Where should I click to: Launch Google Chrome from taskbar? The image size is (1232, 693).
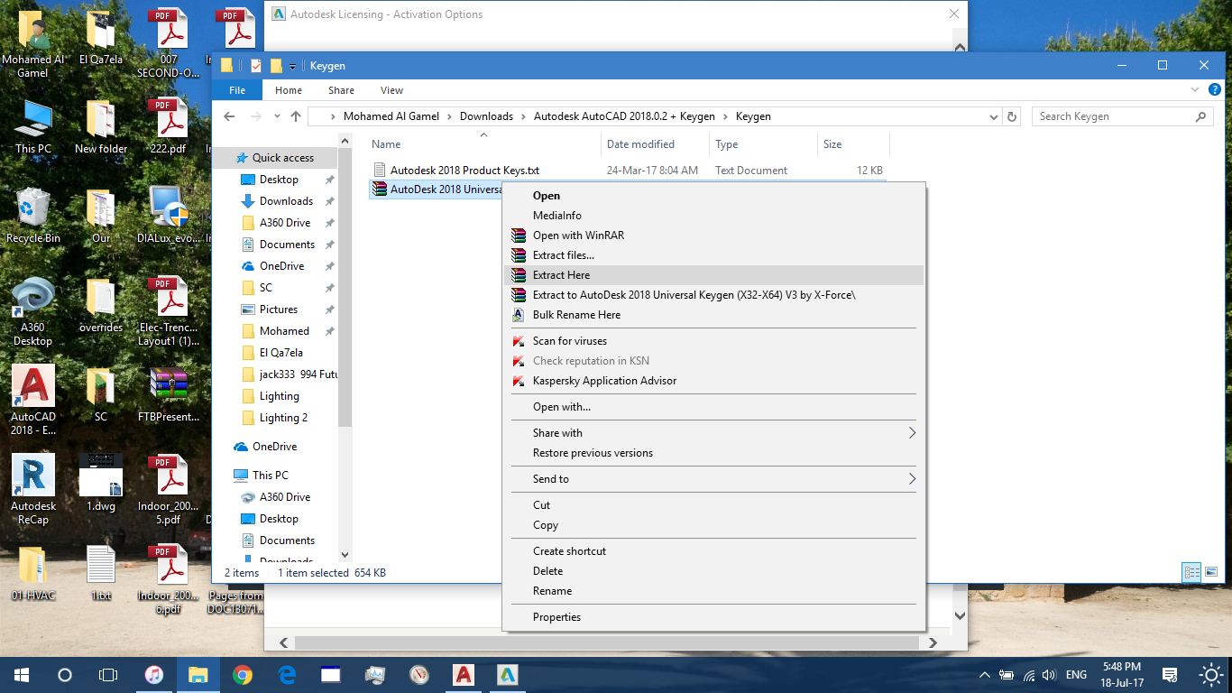(x=242, y=675)
